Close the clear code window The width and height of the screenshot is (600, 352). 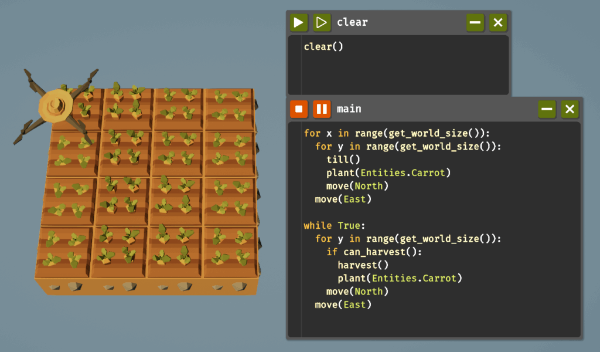498,23
